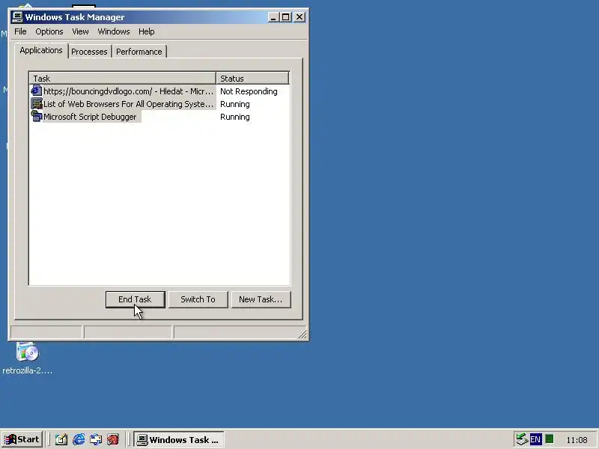Sort by the Status column header
The height and width of the screenshot is (449, 599).
[x=252, y=79]
